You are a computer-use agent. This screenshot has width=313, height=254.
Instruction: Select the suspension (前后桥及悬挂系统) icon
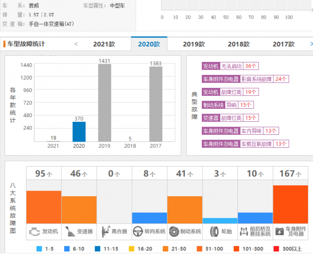coord(245,231)
